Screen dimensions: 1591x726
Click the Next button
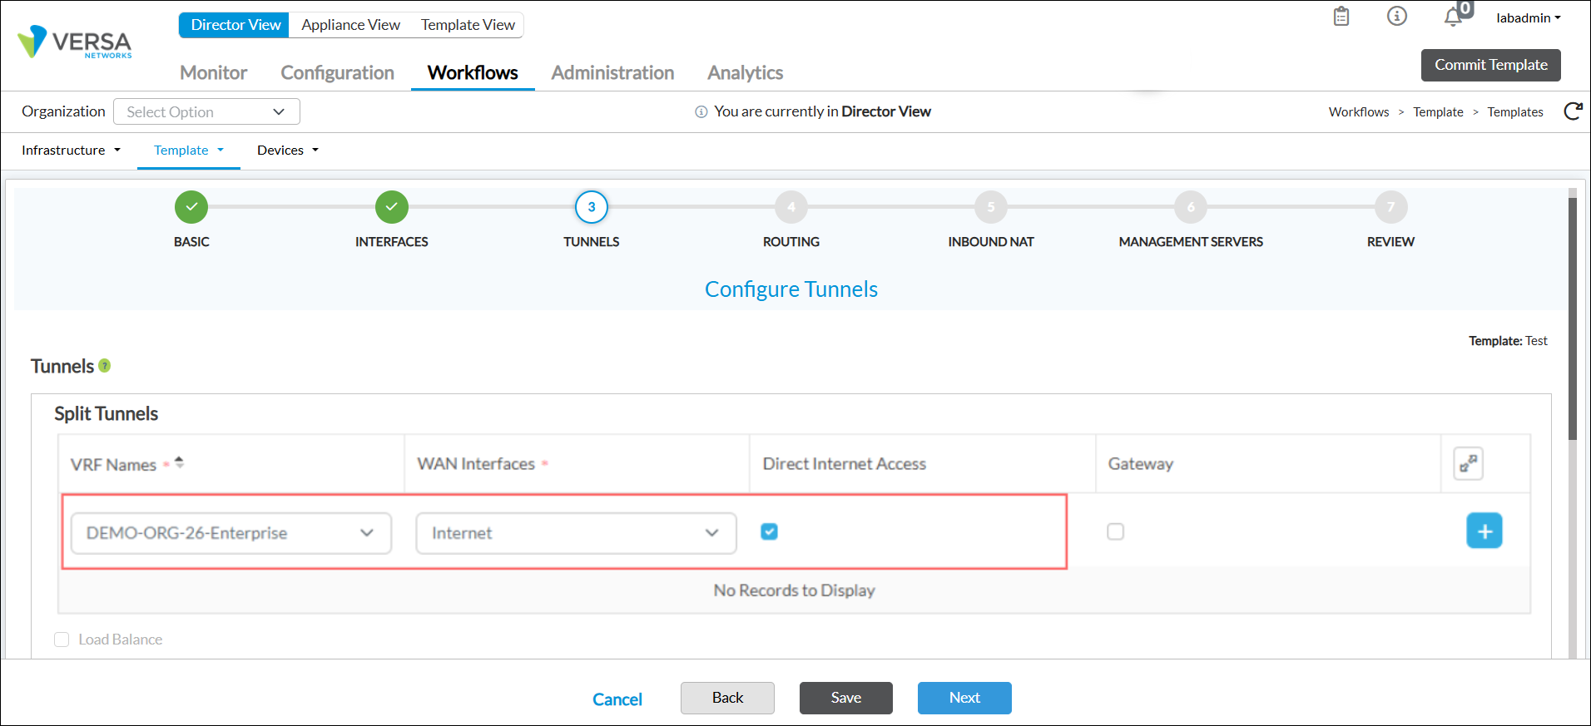(964, 698)
